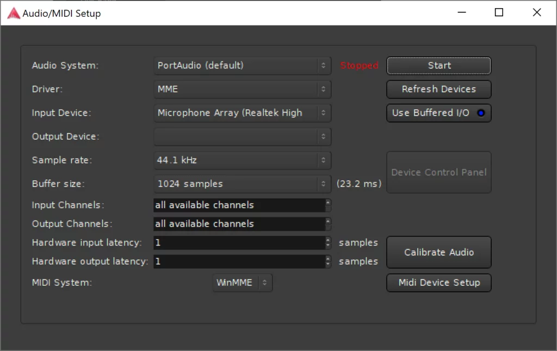Click the Calibrate Audio button
The height and width of the screenshot is (351, 557).
(439, 252)
